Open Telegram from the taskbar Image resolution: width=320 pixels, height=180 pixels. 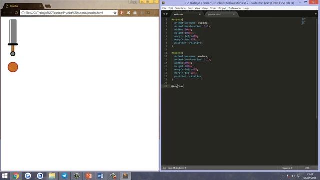[64, 176]
